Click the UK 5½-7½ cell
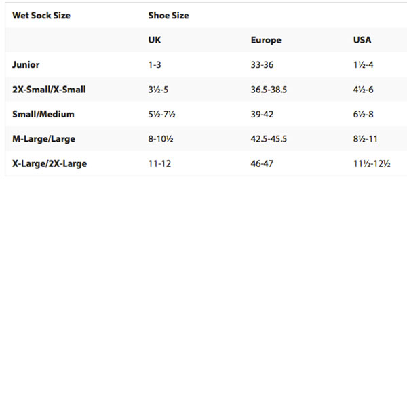 click(162, 114)
